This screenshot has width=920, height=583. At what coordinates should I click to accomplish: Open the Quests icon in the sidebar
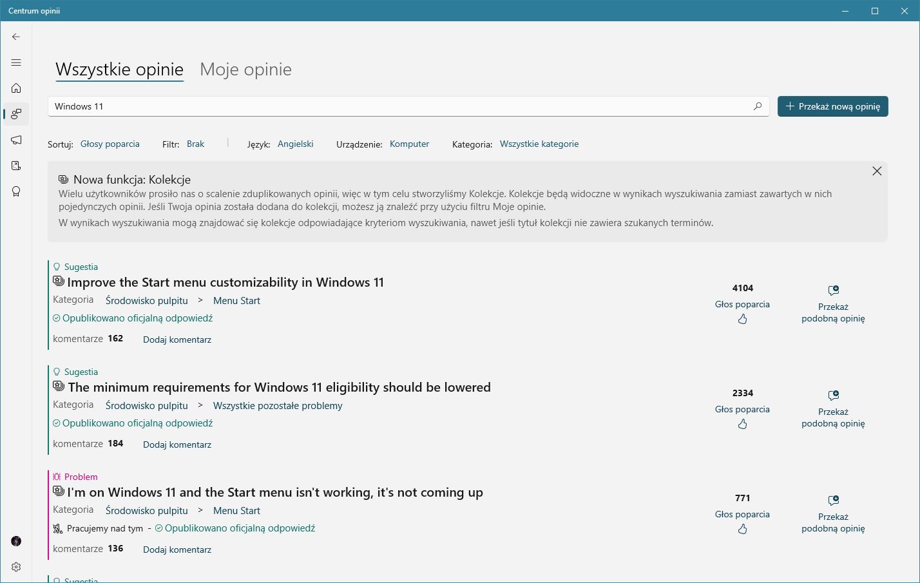16,166
